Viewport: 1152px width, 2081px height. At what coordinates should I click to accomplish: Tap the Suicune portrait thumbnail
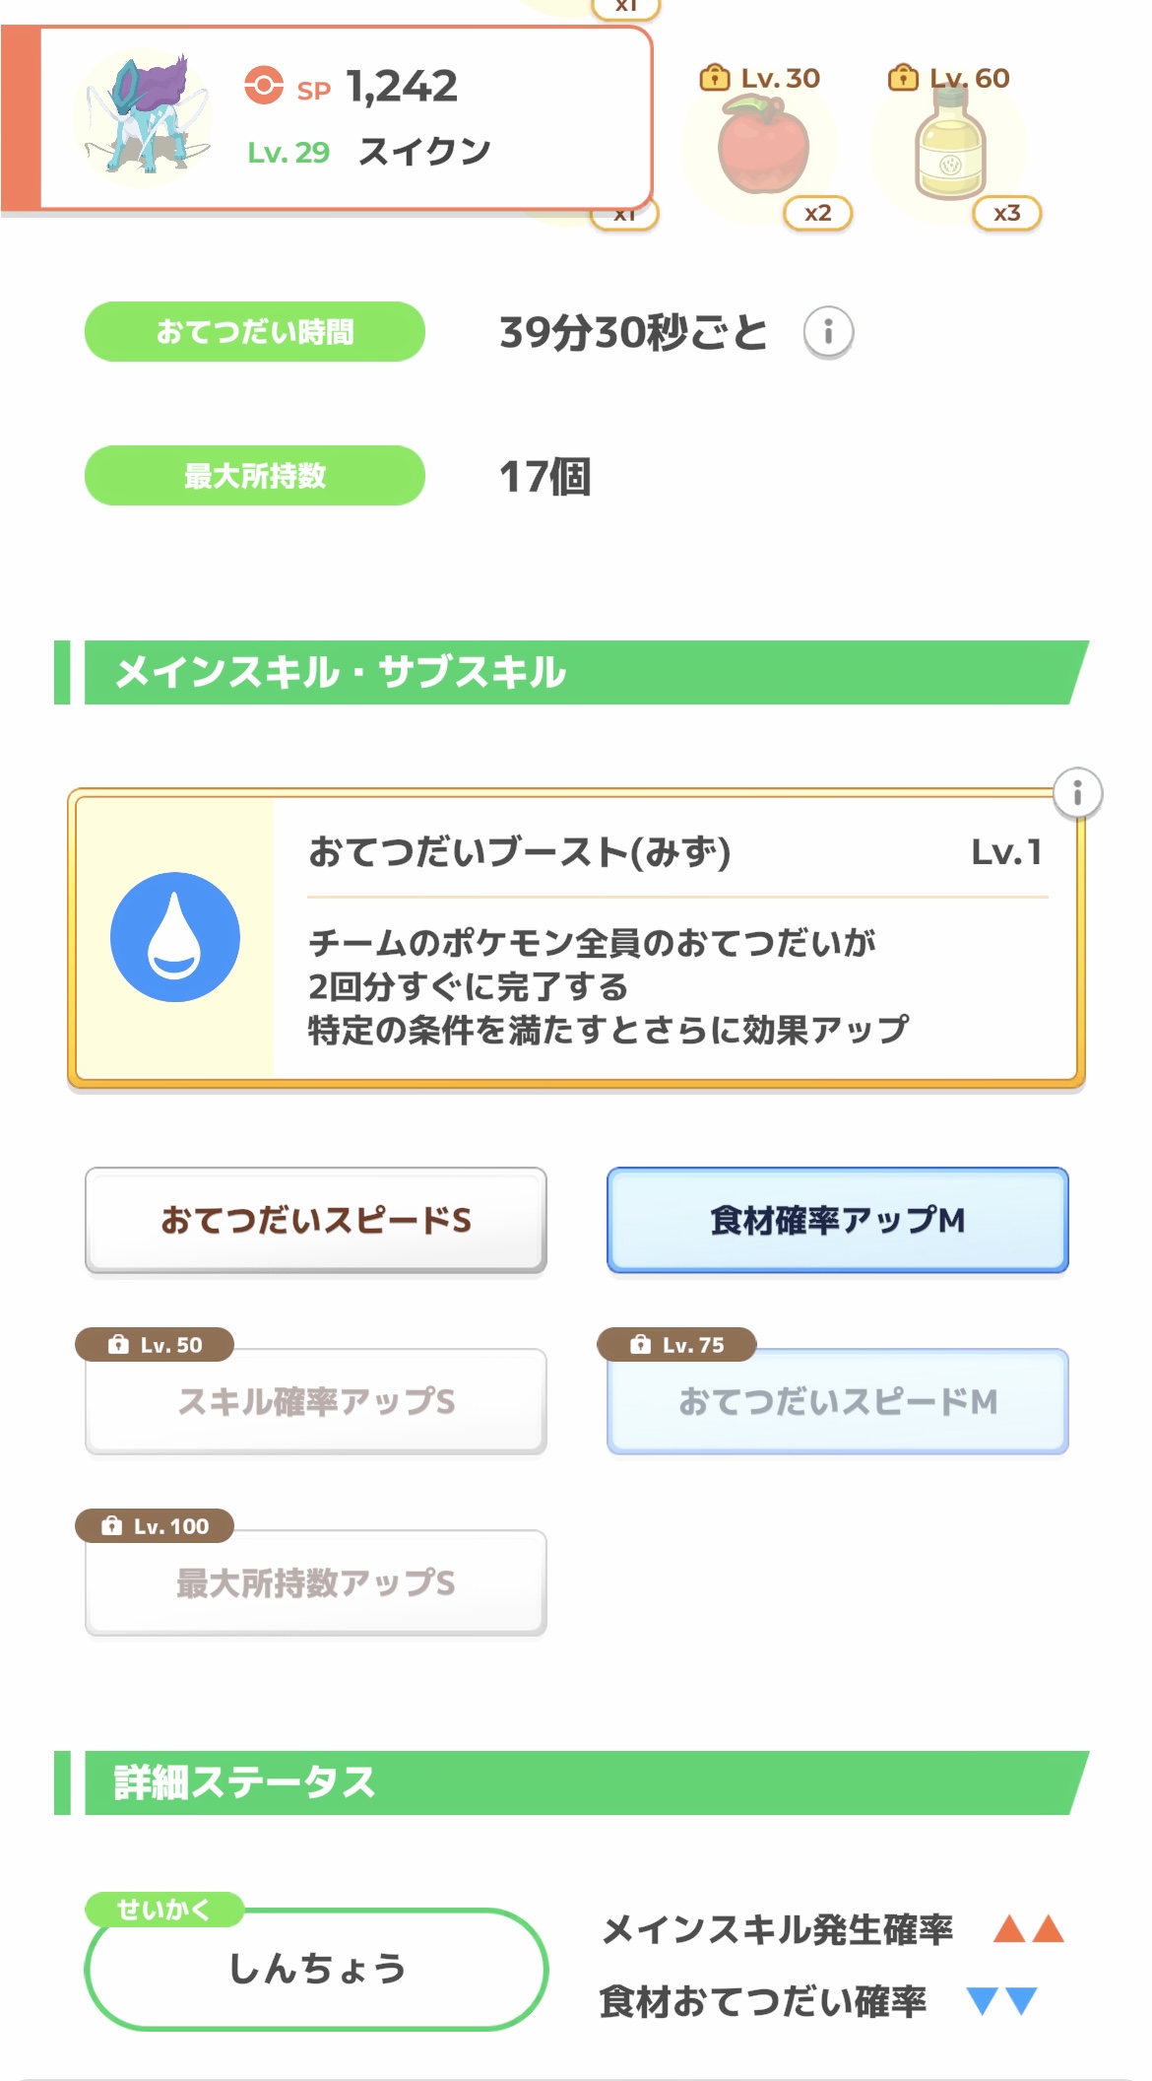[x=147, y=117]
